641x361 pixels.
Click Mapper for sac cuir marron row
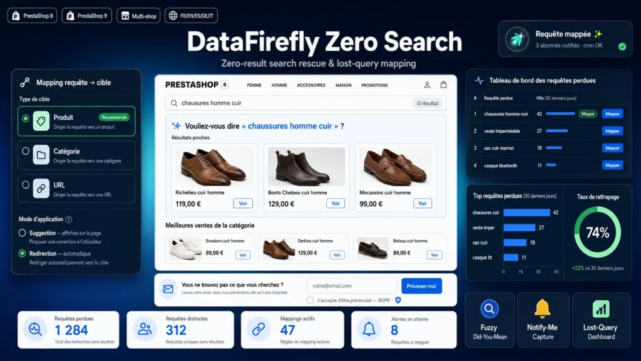pos(612,148)
